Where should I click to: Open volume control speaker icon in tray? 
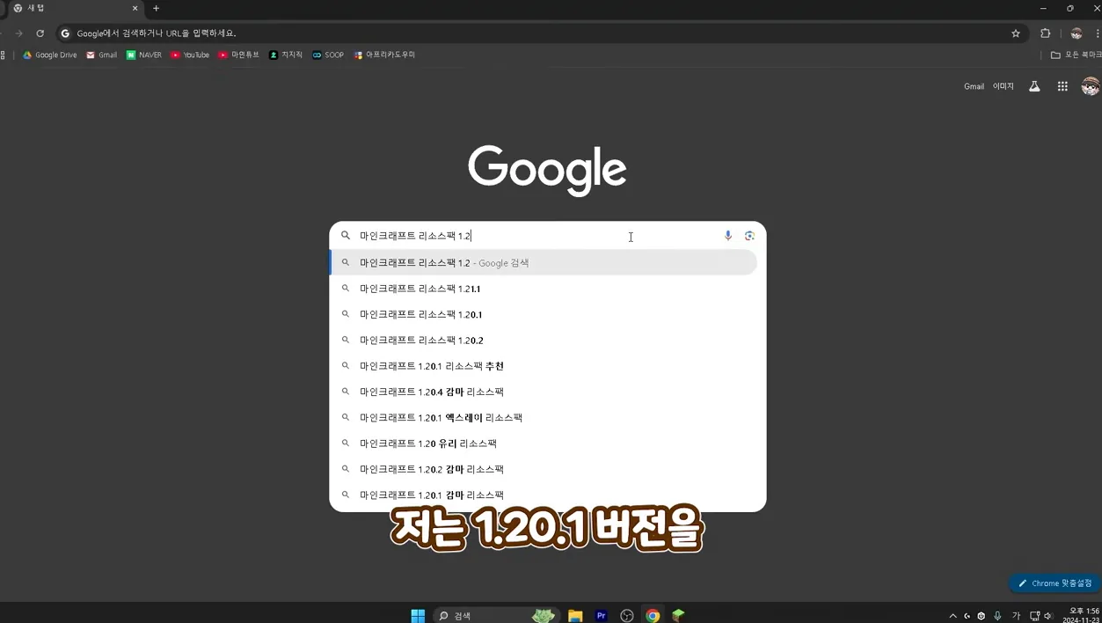pos(1048,616)
